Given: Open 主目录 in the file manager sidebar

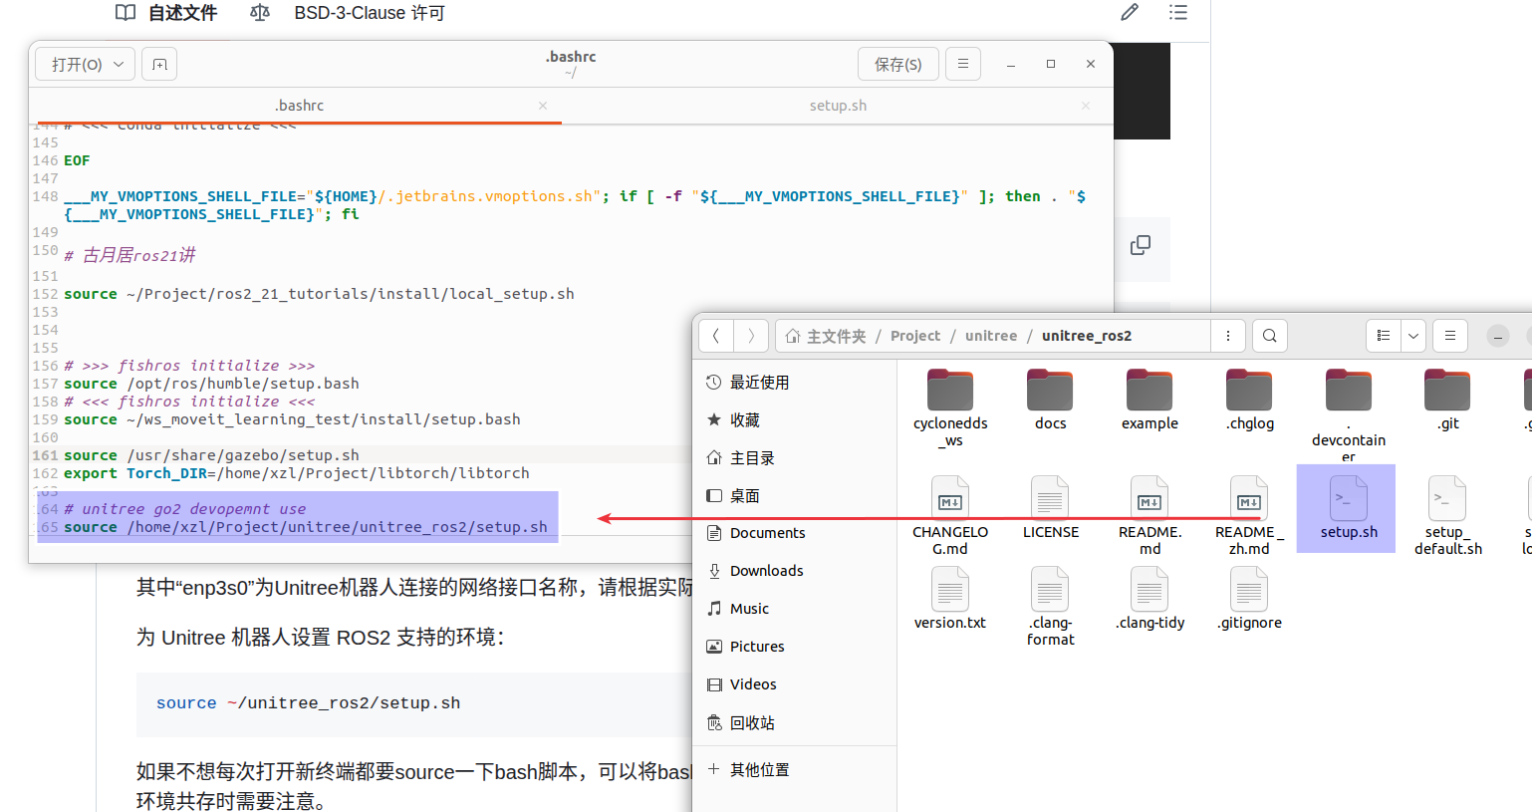Looking at the screenshot, I should pos(795,458).
